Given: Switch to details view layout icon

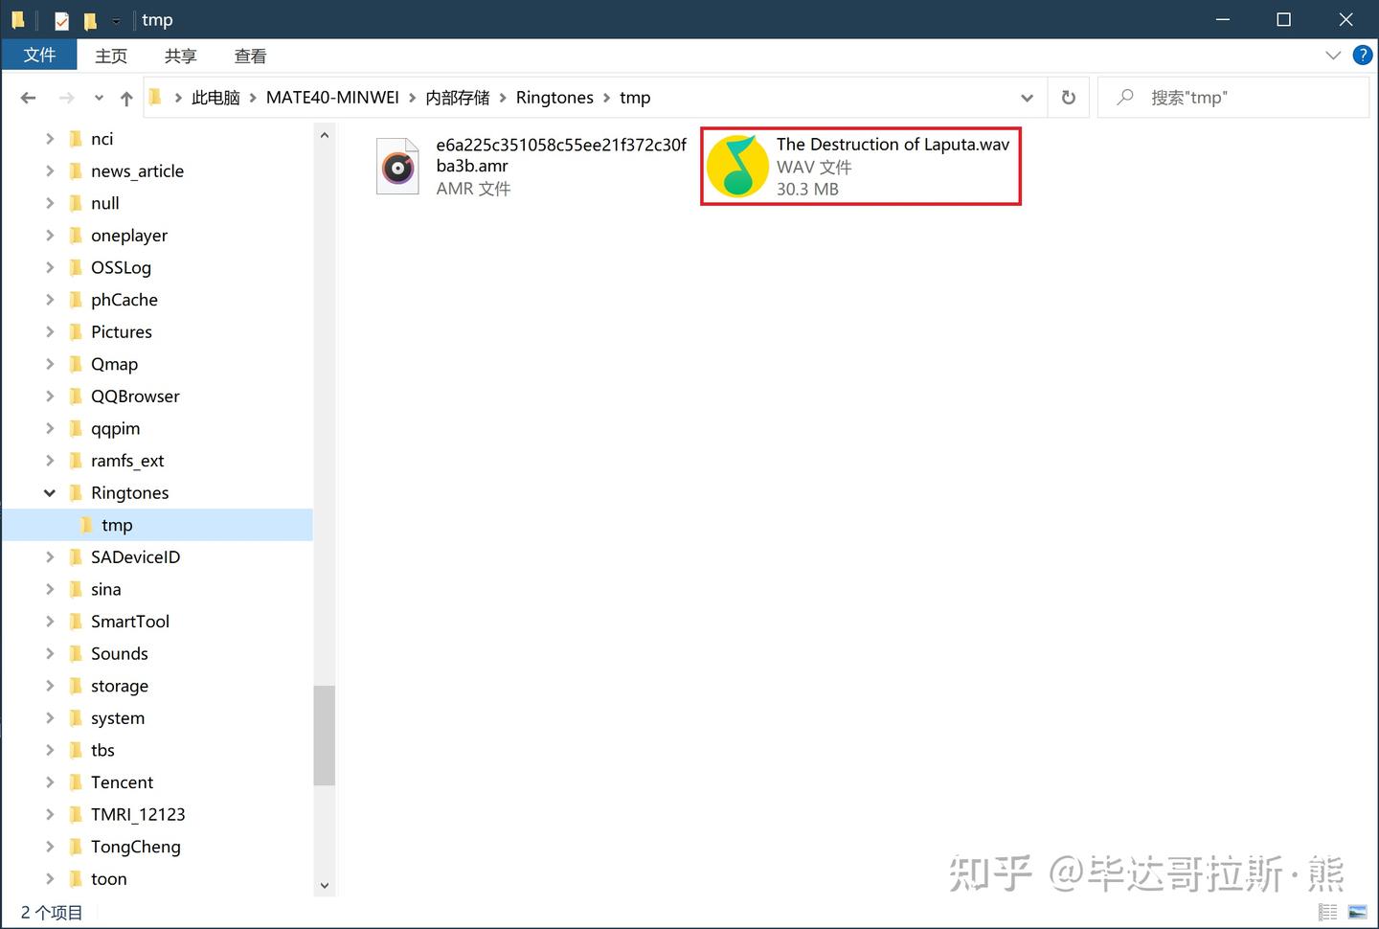Looking at the screenshot, I should point(1327,912).
